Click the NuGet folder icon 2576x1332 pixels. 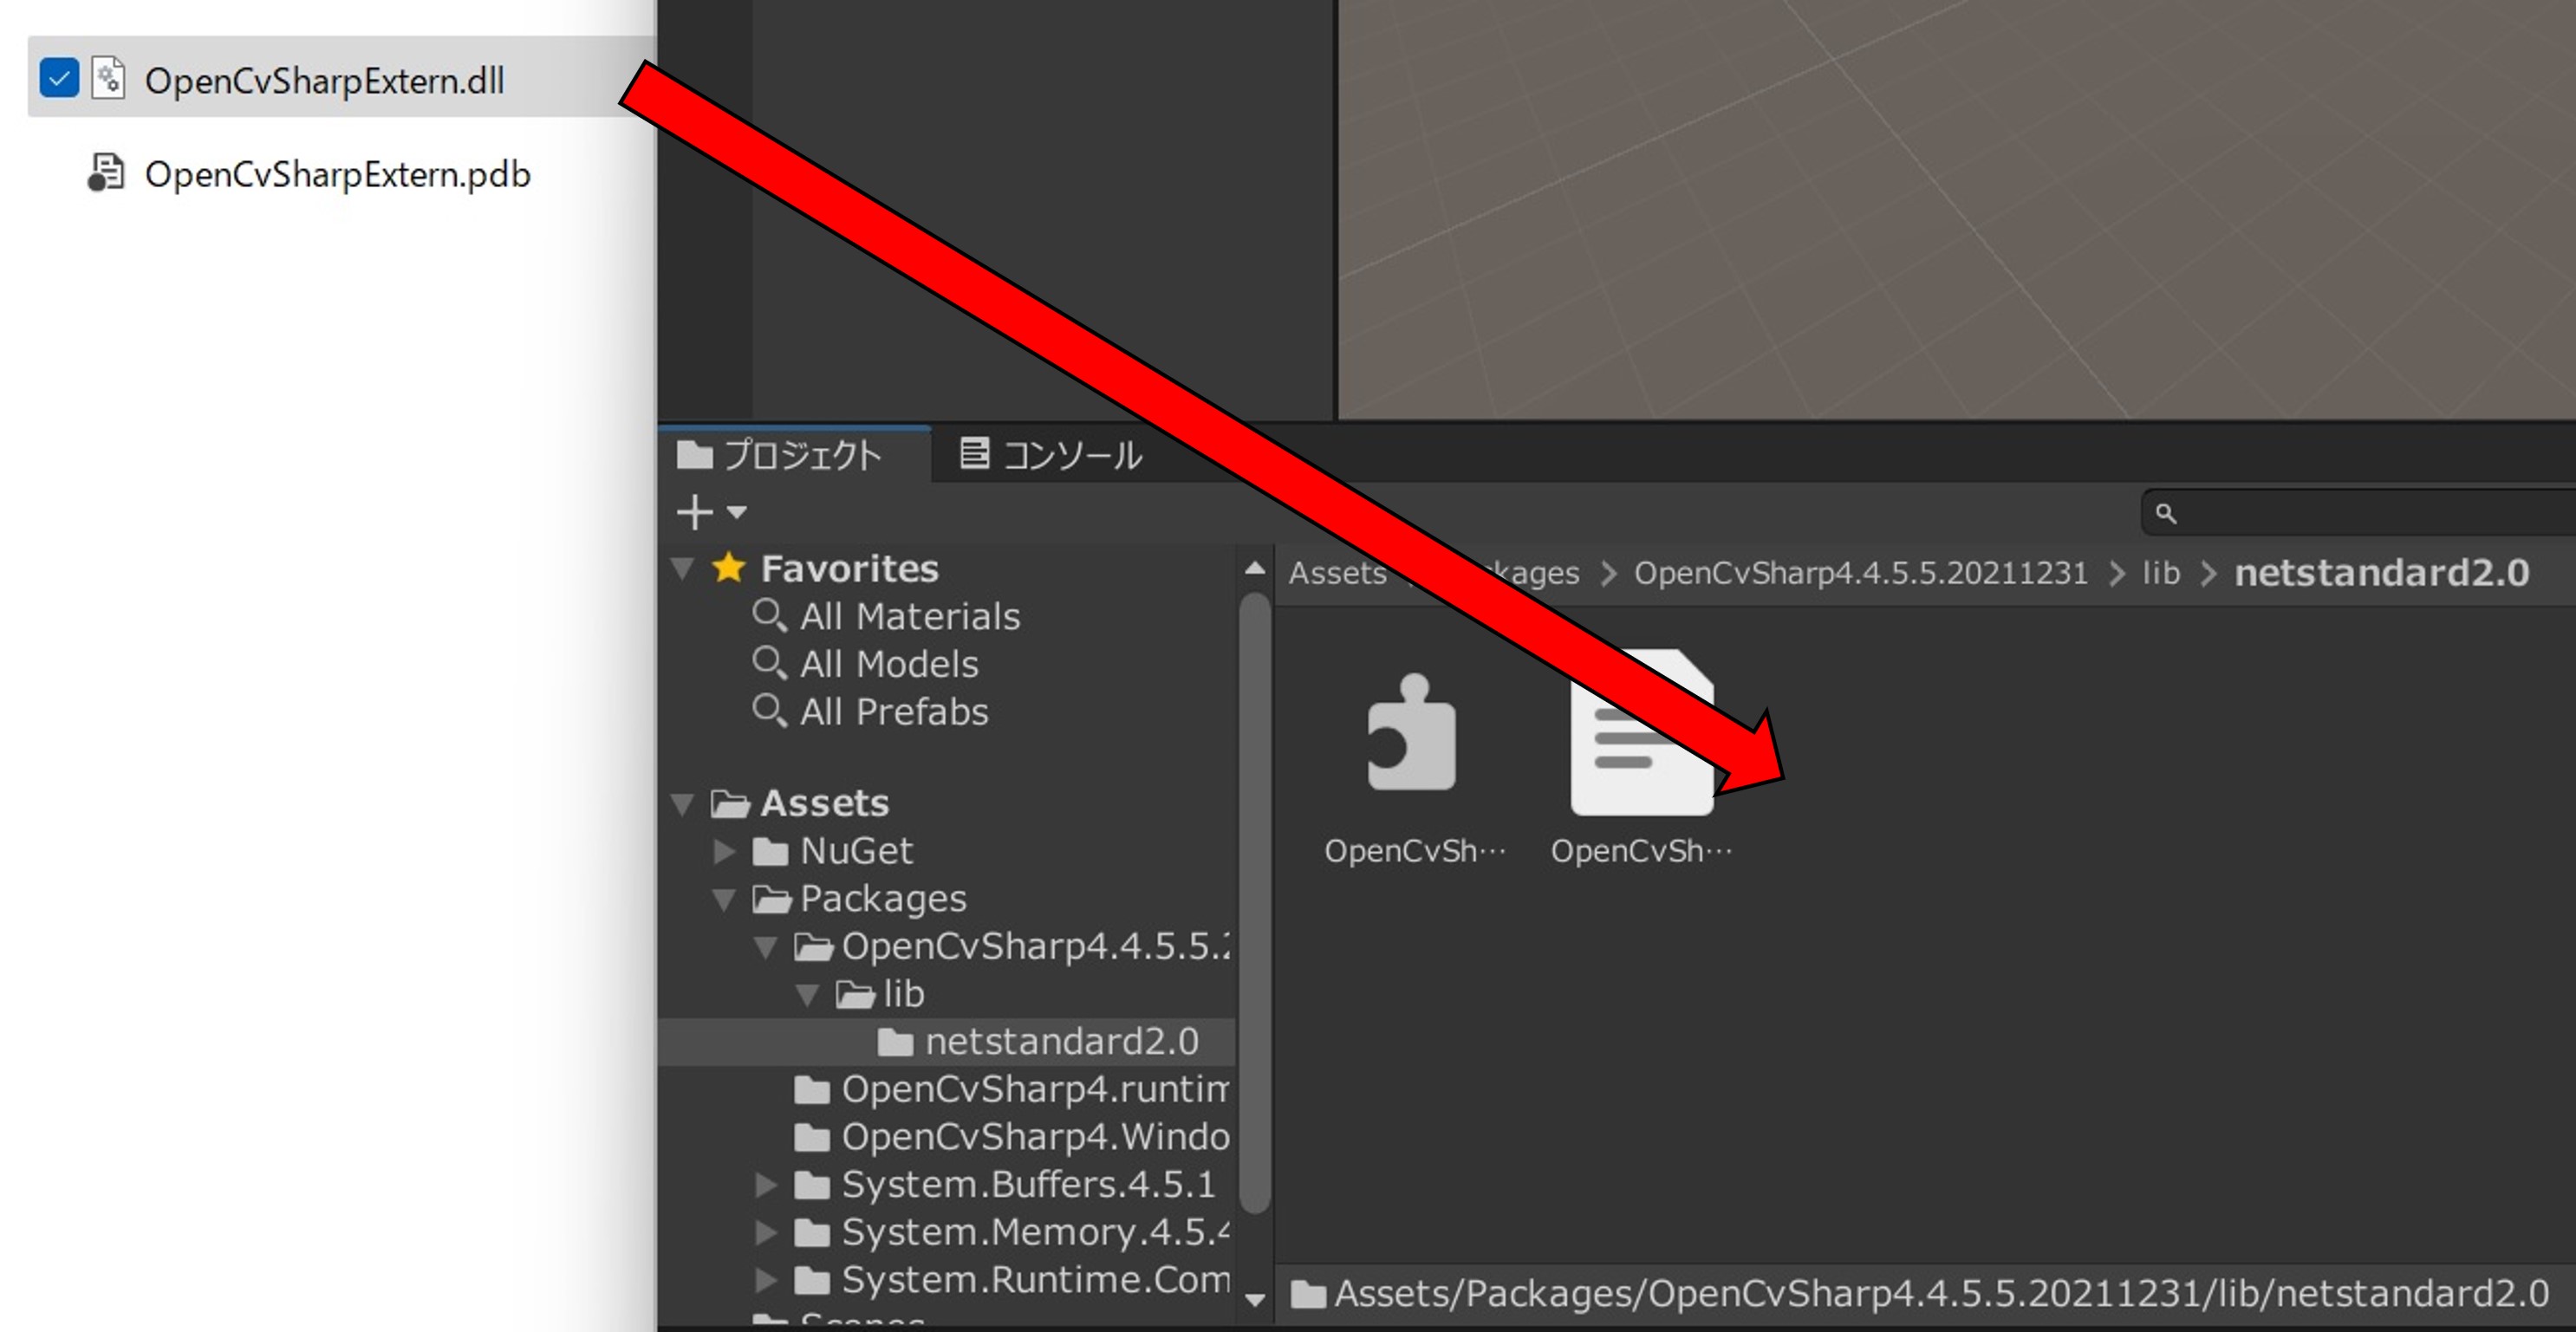click(770, 852)
